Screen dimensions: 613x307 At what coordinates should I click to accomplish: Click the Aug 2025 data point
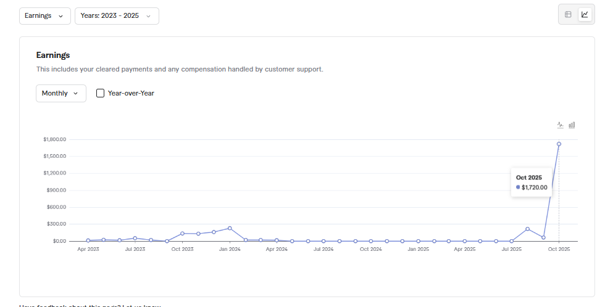(x=528, y=229)
